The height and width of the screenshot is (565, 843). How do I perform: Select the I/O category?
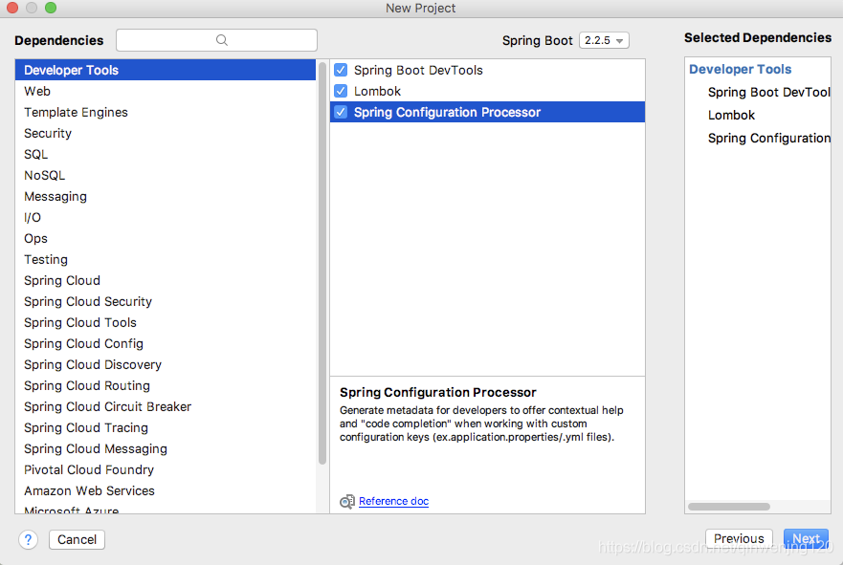click(166, 217)
